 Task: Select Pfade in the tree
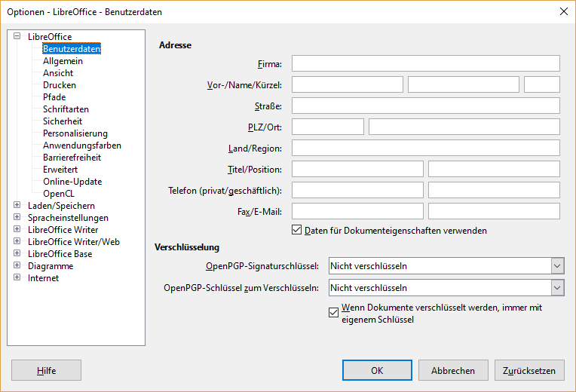point(54,97)
